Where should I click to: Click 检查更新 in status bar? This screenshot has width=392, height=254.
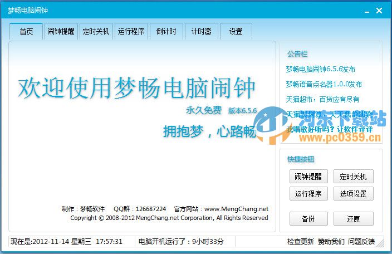pyautogui.click(x=301, y=242)
